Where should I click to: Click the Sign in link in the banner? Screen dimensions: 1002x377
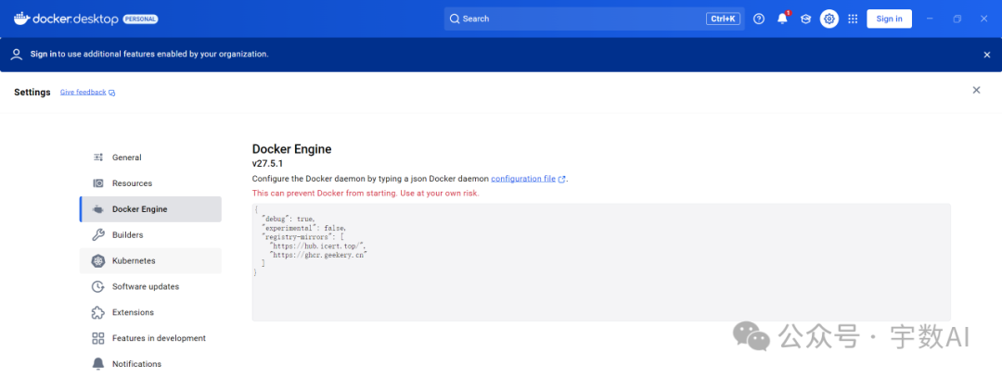point(44,55)
